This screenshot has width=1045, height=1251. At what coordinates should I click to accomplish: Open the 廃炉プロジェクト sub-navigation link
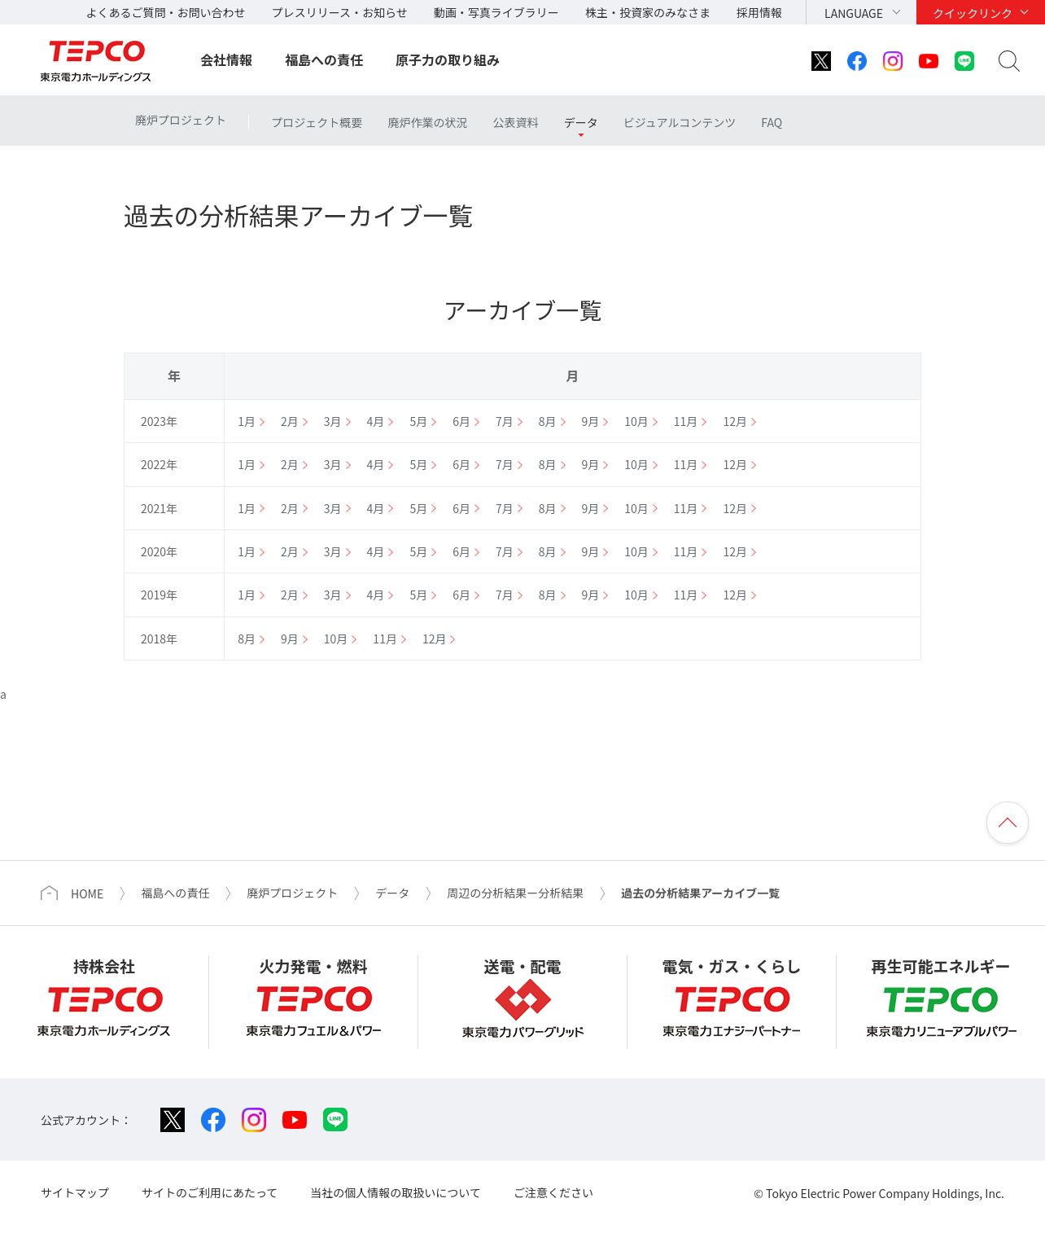pyautogui.click(x=181, y=121)
